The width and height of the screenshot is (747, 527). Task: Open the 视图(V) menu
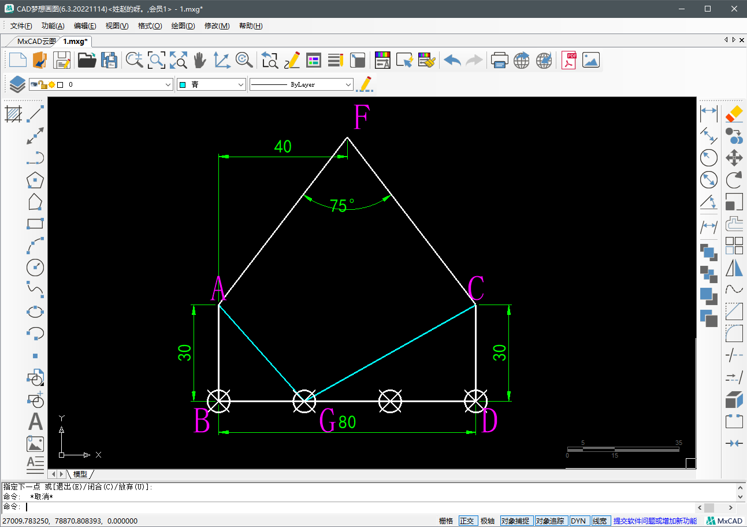click(x=117, y=26)
